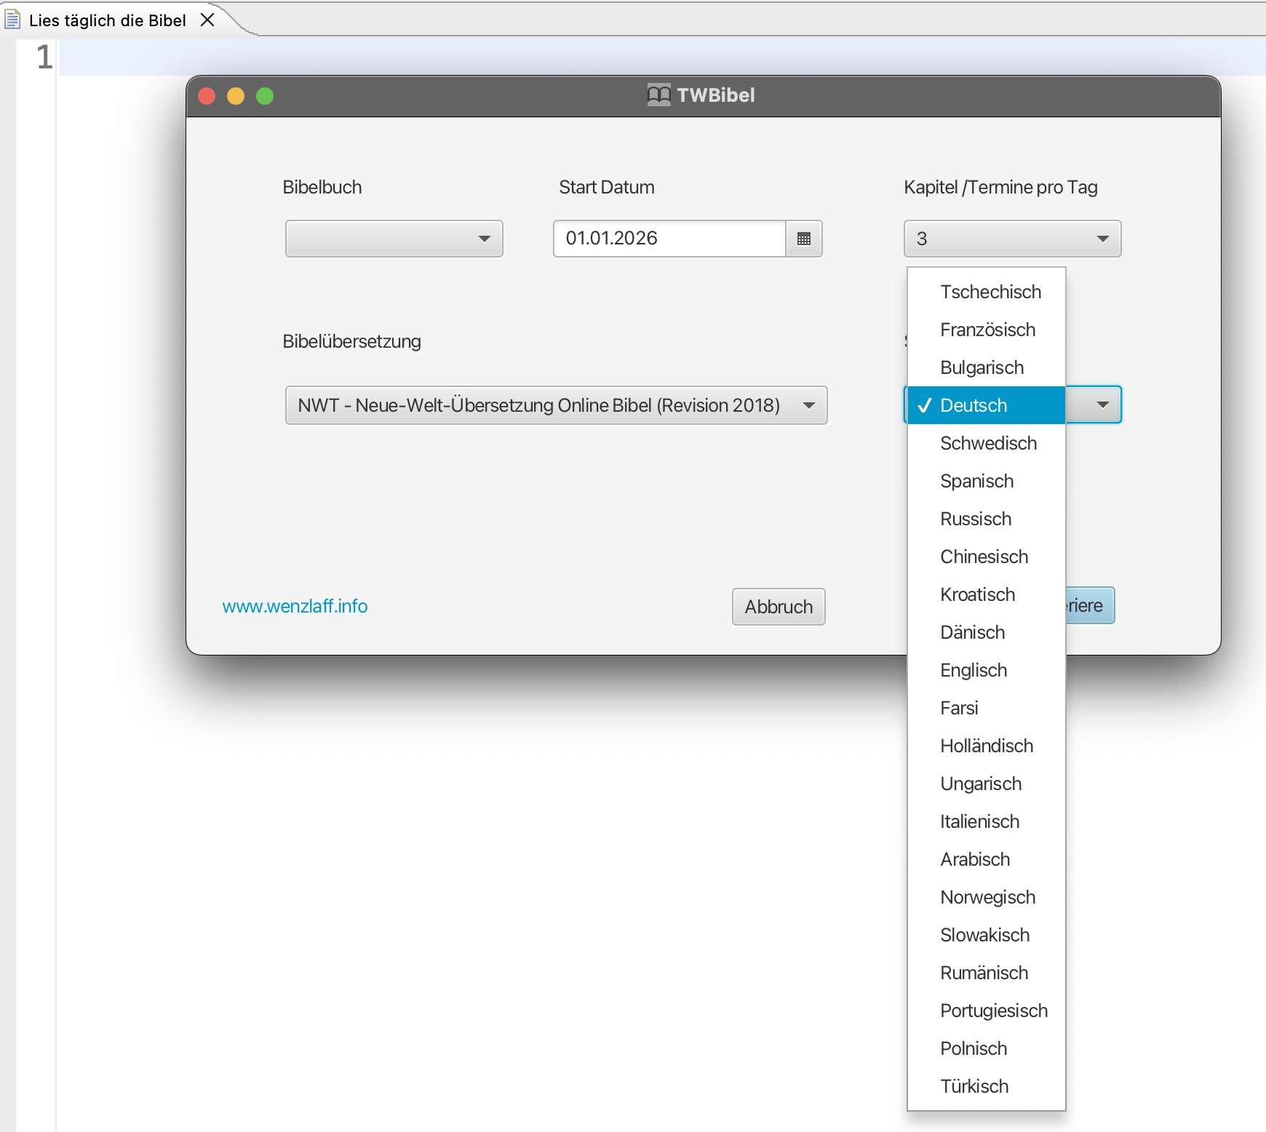Click the red close window button
This screenshot has height=1132, width=1266.
207,96
